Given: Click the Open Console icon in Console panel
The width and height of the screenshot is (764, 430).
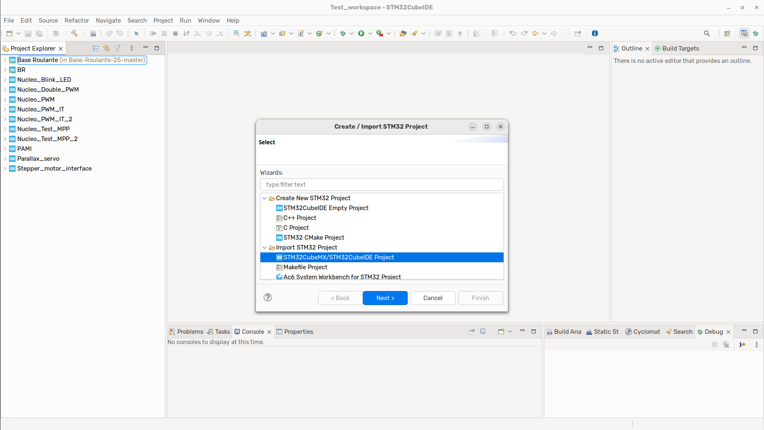Looking at the screenshot, I should tap(501, 331).
